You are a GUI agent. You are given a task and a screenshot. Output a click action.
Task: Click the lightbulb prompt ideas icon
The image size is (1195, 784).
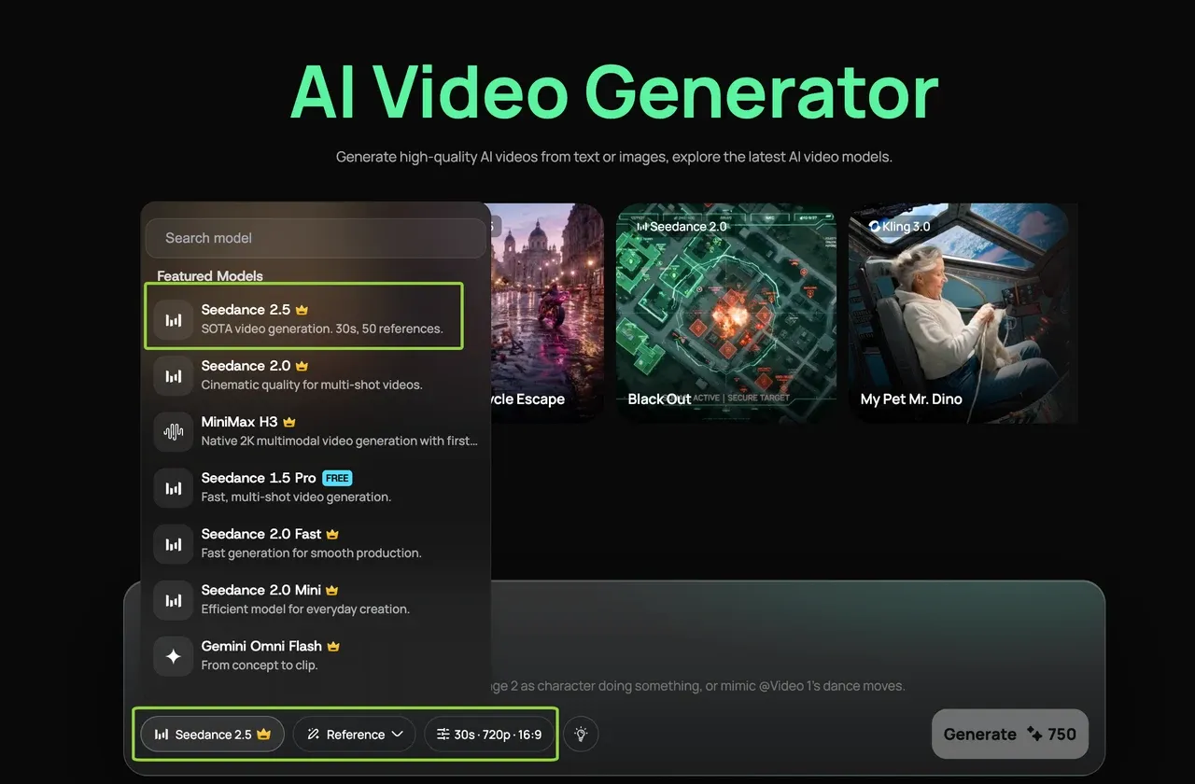pos(581,735)
